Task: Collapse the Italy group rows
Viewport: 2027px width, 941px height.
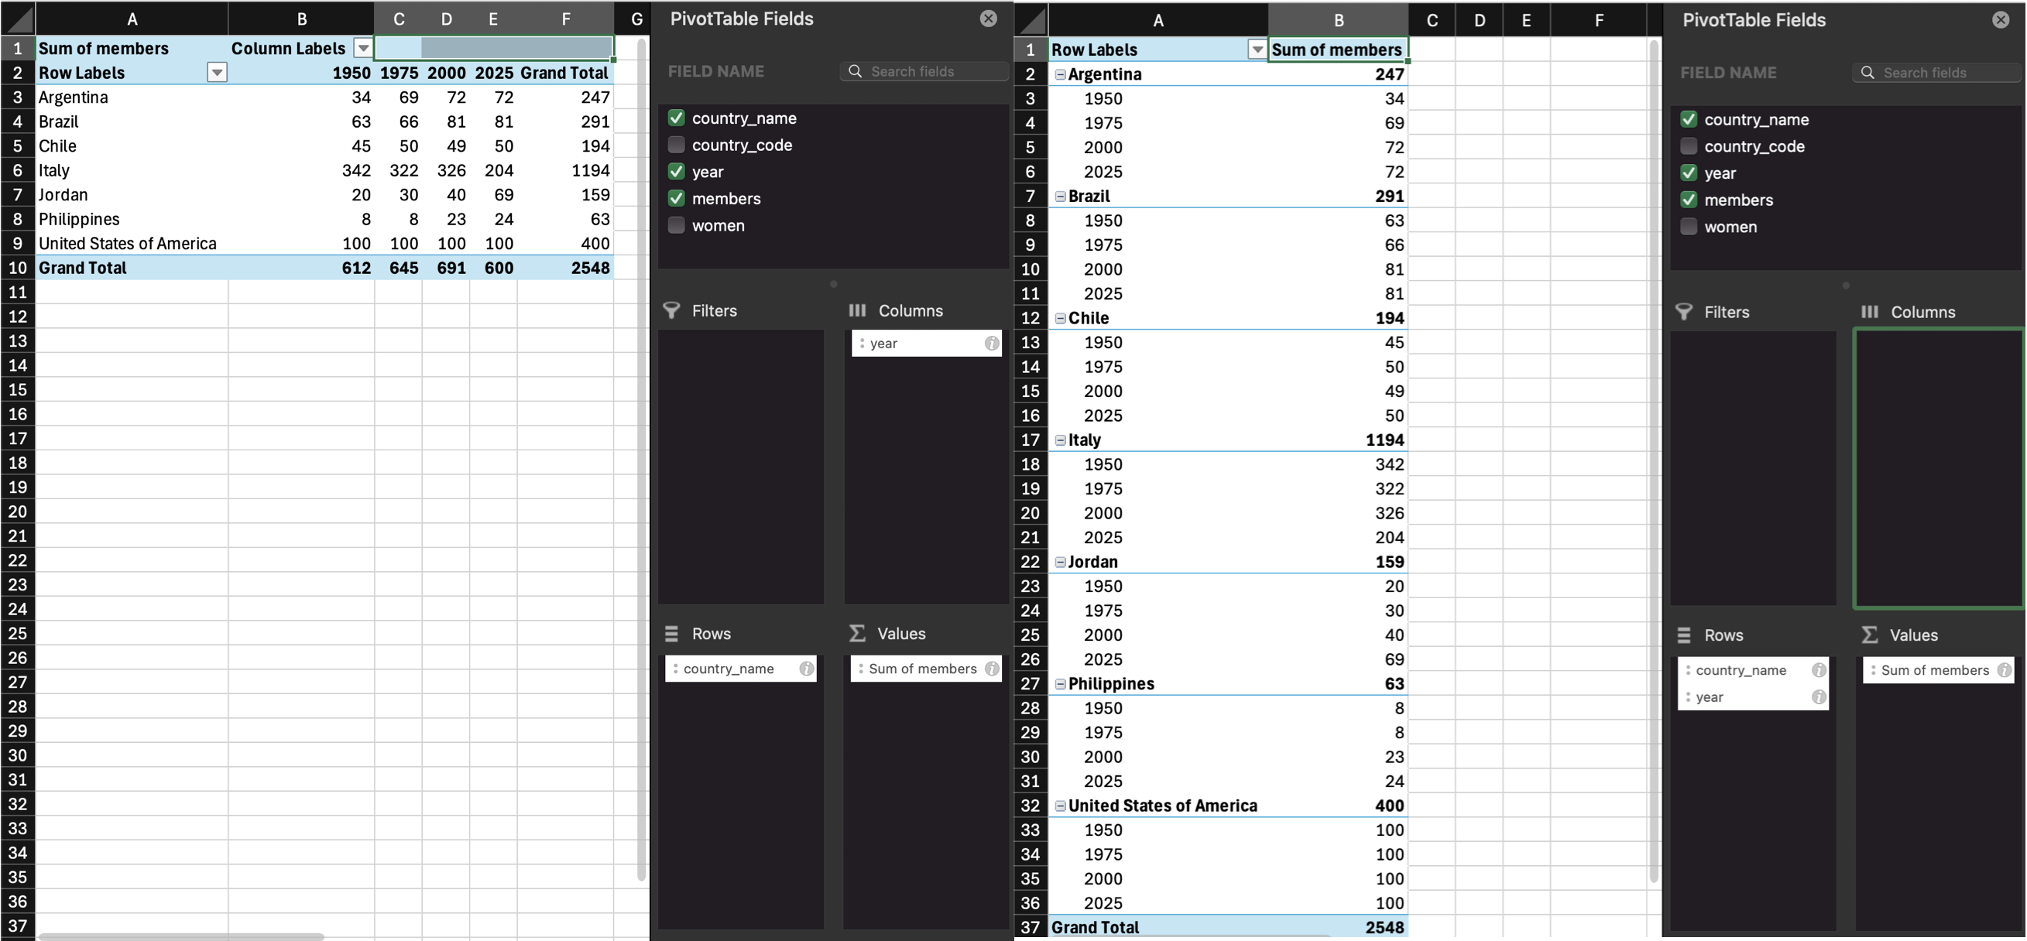Action: coord(1060,440)
